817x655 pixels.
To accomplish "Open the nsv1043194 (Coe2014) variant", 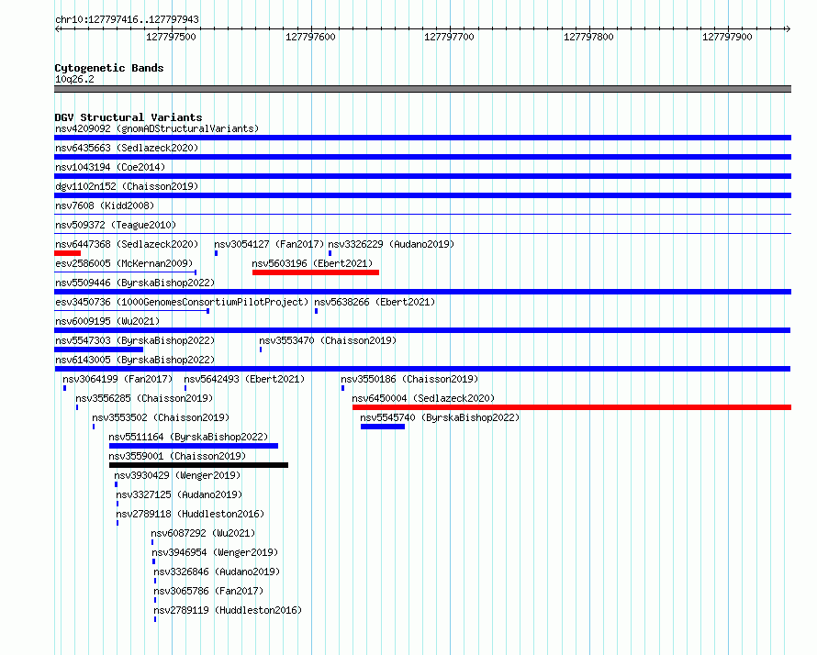I will pos(110,167).
